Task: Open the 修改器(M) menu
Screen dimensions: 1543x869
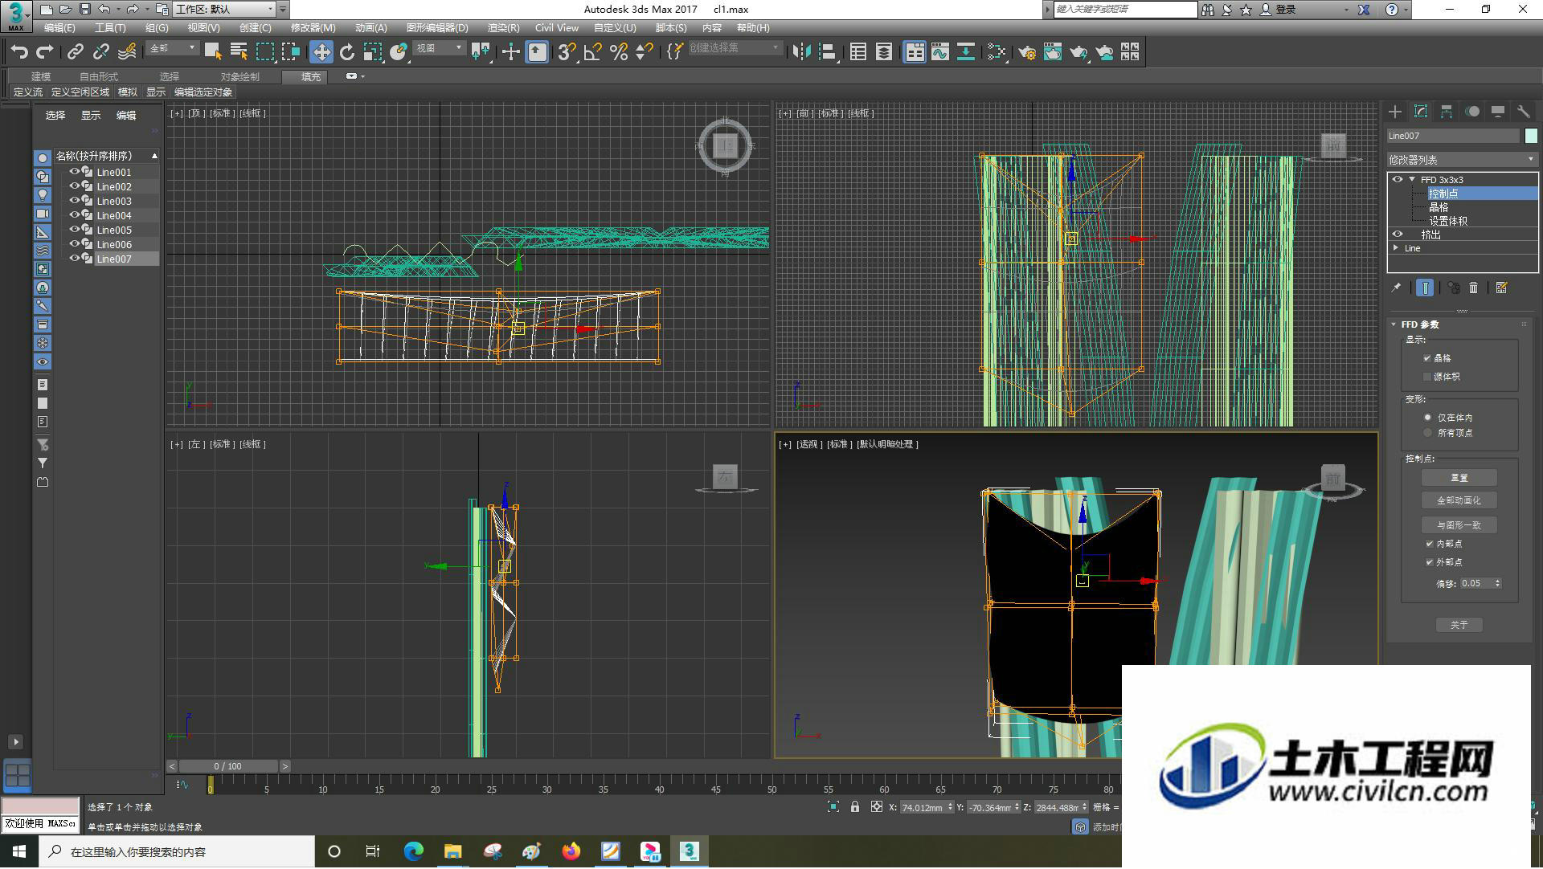Action: [313, 27]
